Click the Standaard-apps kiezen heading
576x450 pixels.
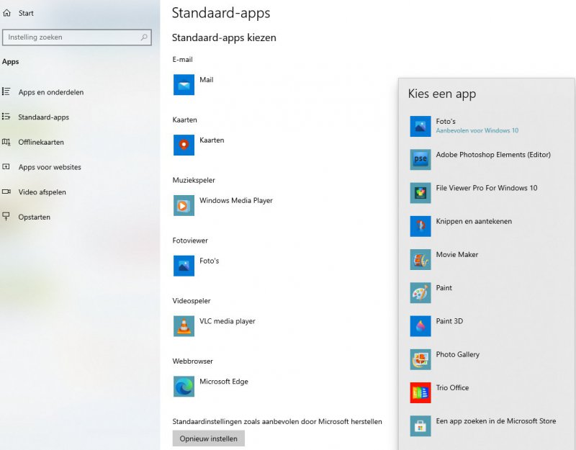tap(224, 37)
